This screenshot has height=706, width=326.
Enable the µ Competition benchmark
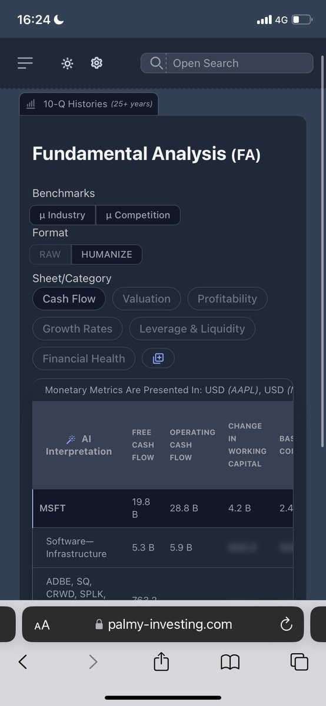coord(138,215)
